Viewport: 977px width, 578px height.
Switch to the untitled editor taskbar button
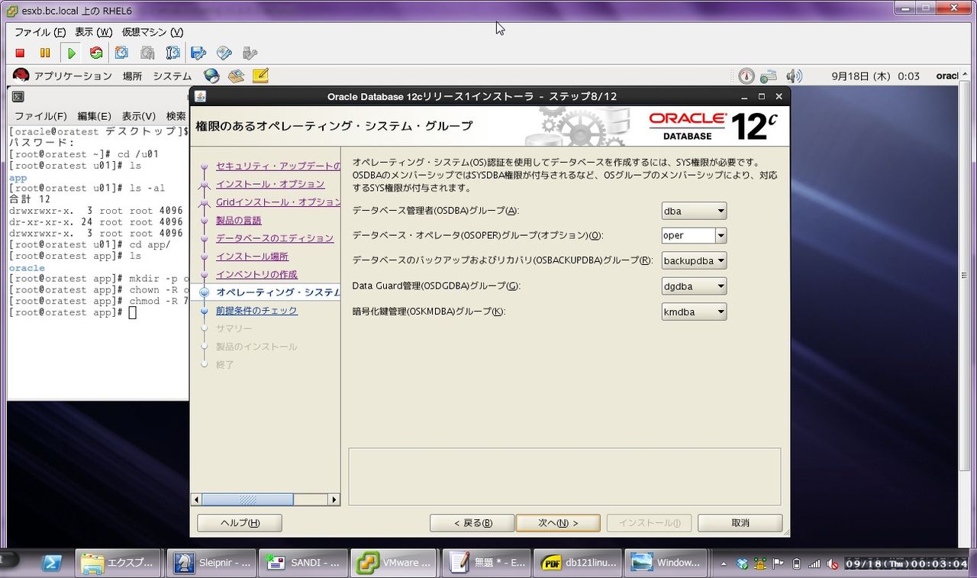486,563
